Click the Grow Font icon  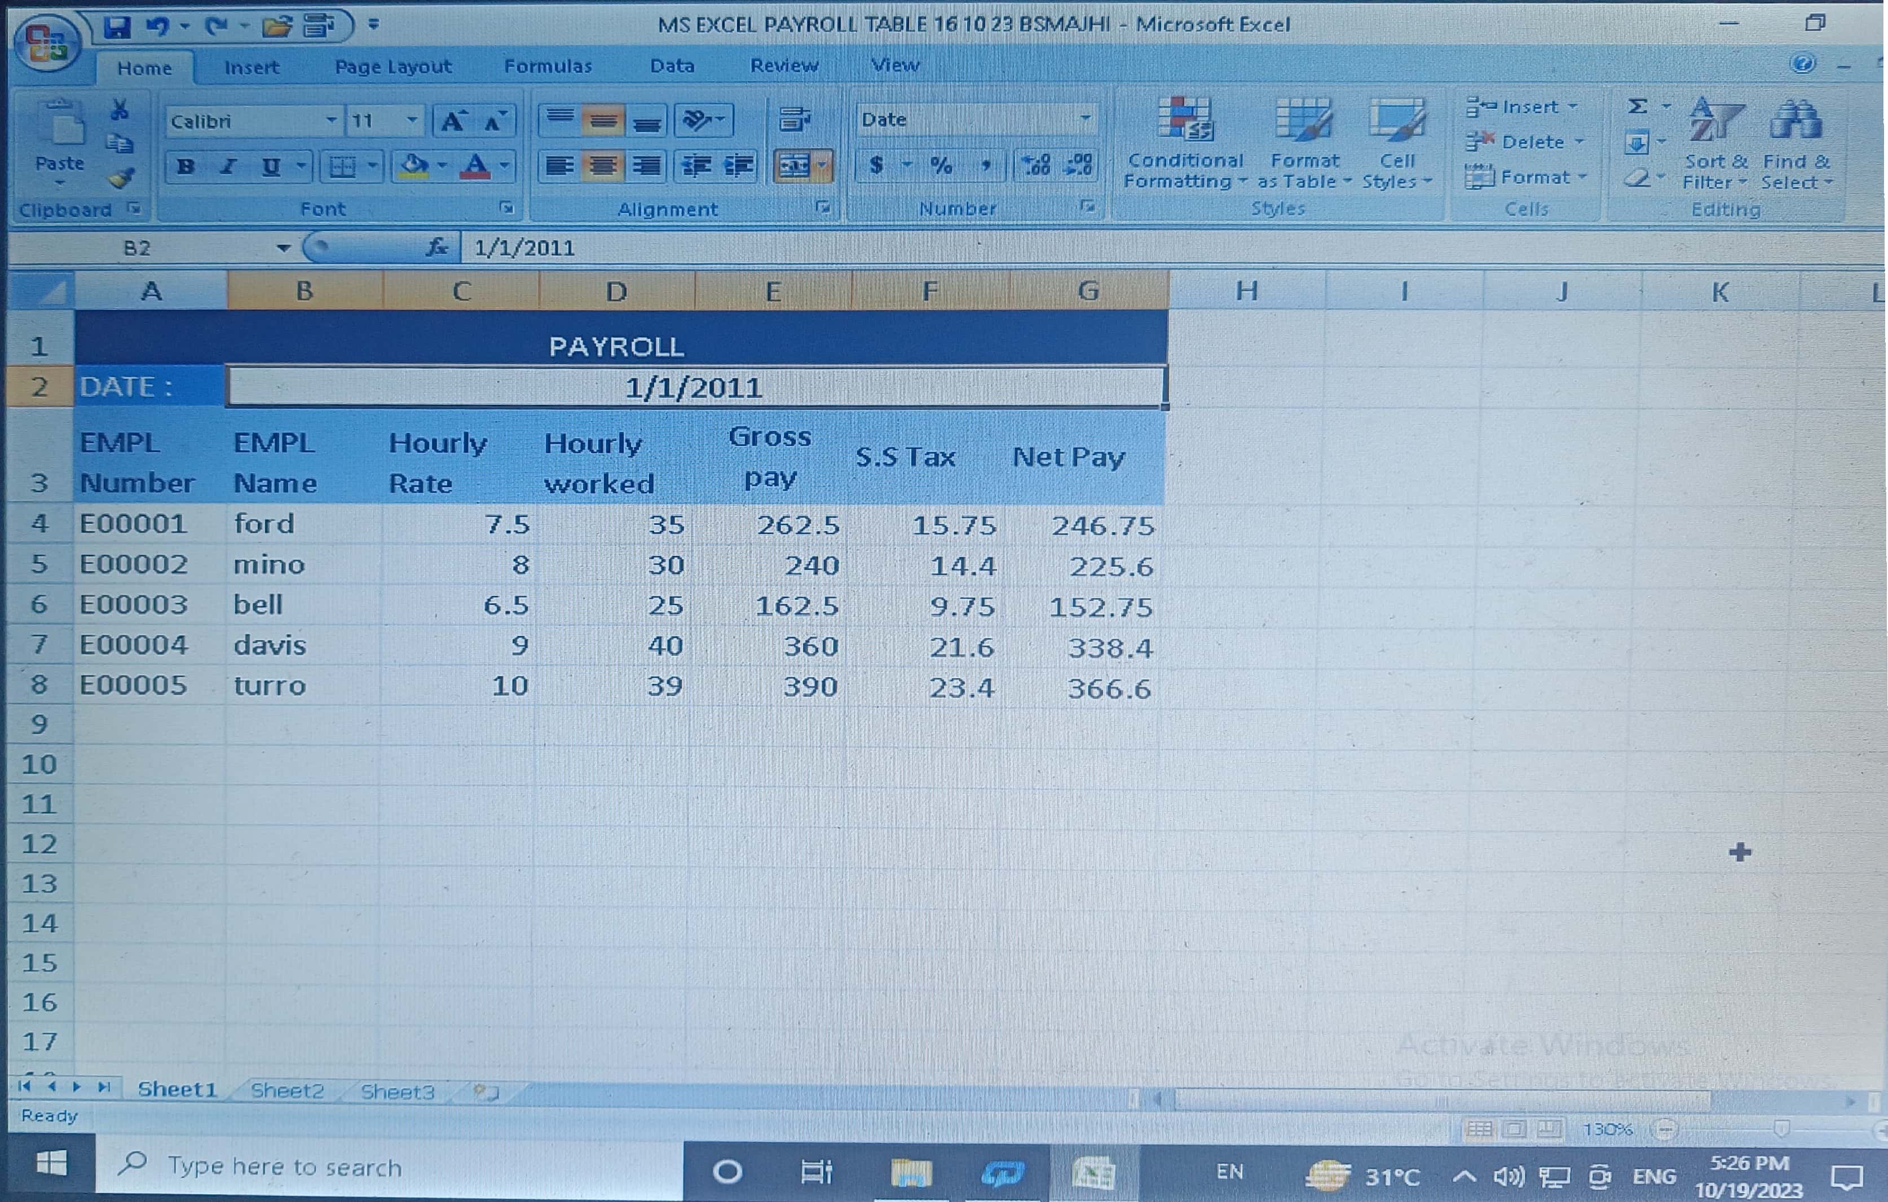[x=452, y=121]
